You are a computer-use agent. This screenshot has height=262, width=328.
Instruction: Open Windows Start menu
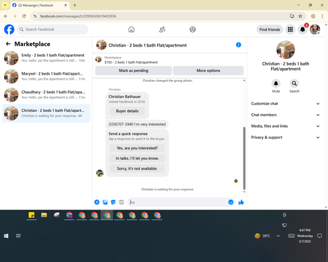6,236
